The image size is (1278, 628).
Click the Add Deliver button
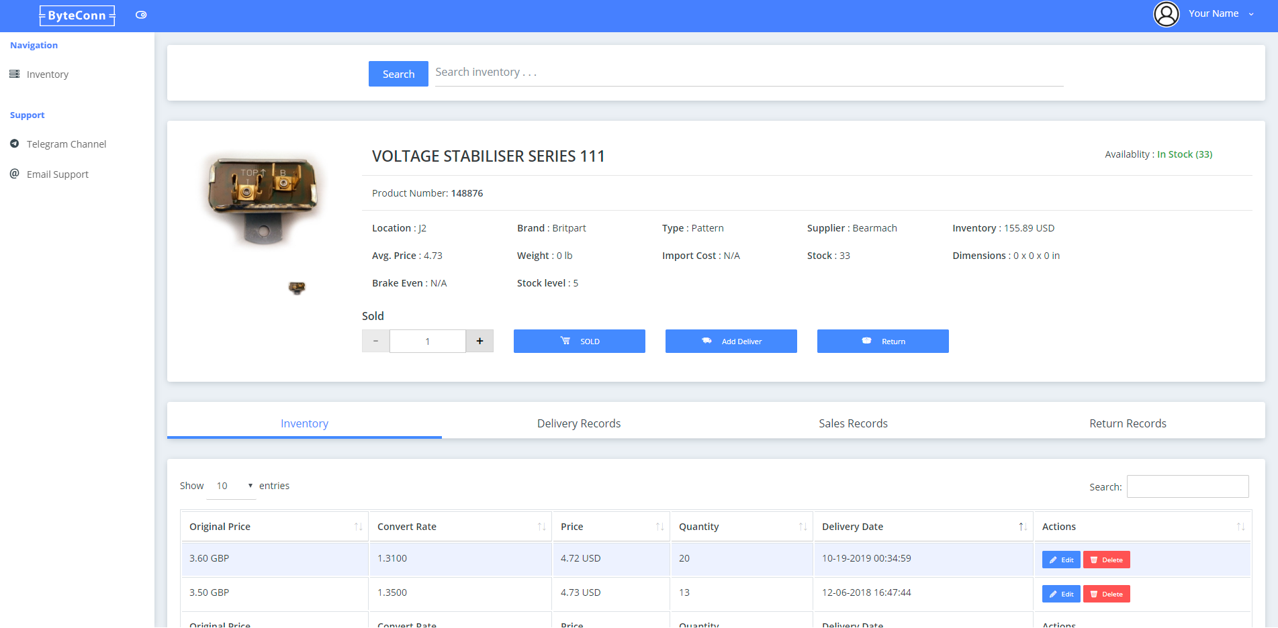[731, 341]
